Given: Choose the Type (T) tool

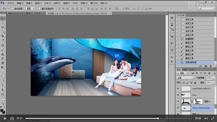Looking at the screenshot, I should pos(3,85).
